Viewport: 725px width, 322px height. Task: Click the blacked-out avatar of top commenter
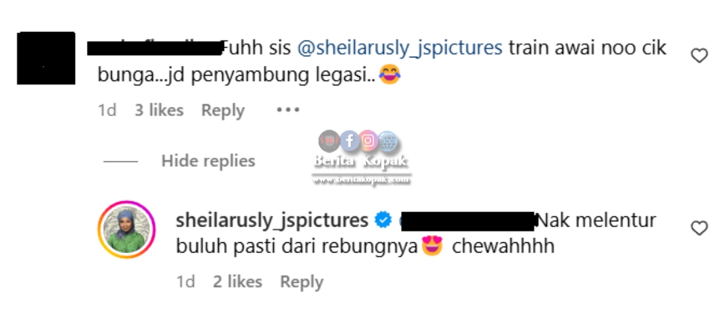46,58
